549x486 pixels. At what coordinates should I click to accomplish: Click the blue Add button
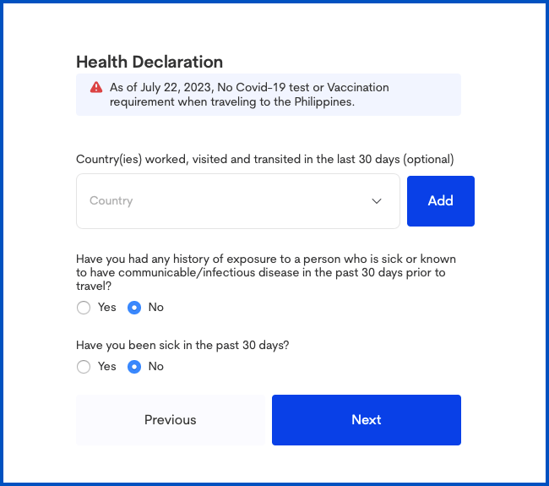(440, 201)
